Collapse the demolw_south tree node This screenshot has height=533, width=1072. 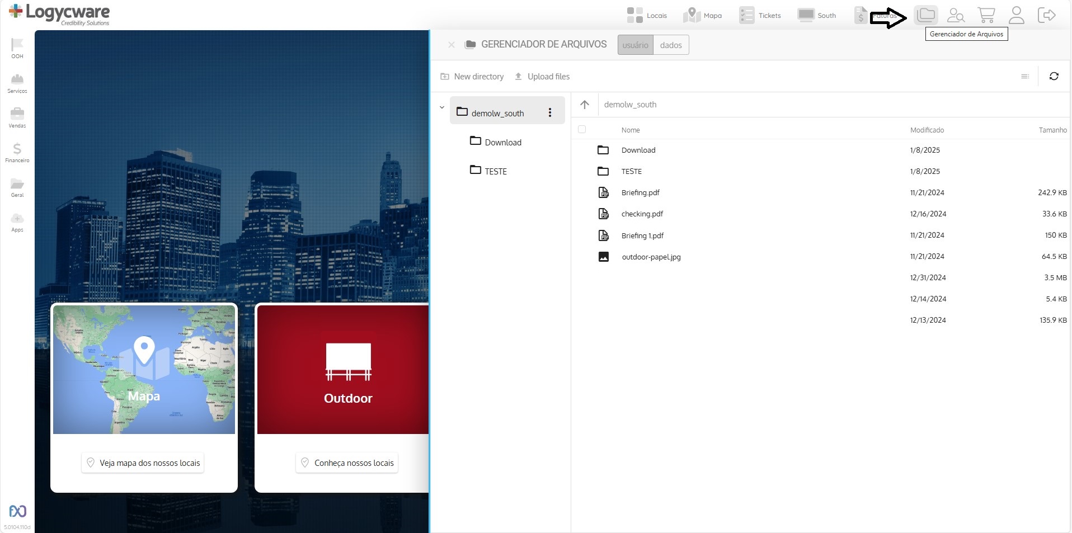(x=442, y=107)
